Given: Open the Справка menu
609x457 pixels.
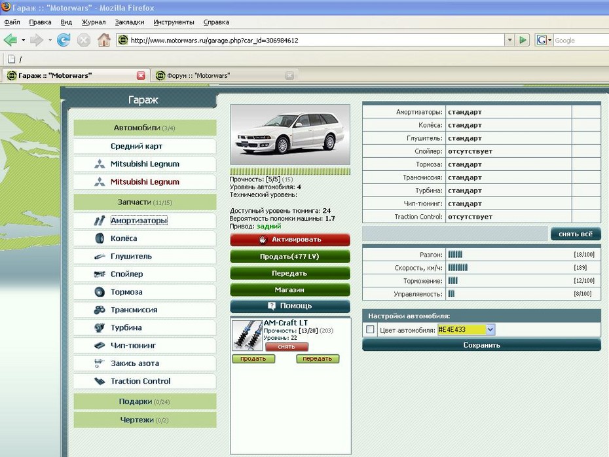Looking at the screenshot, I should 216,22.
